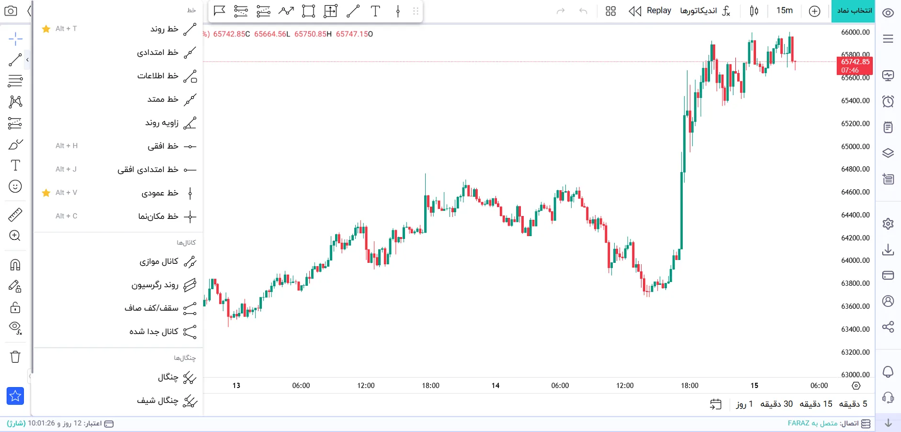This screenshot has height=432, width=901.
Task: Open the layout grid selector
Action: tap(610, 11)
